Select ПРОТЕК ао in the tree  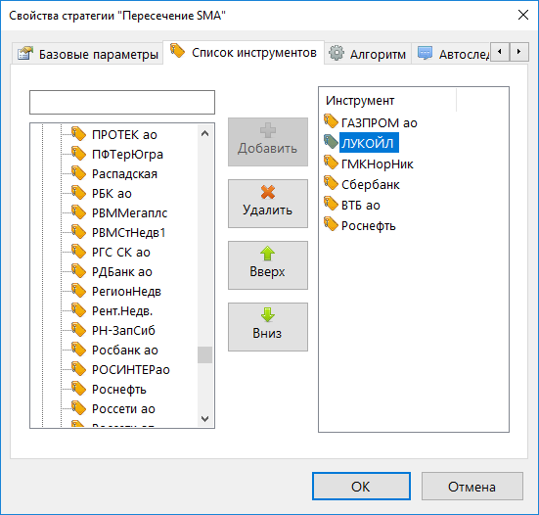click(124, 134)
